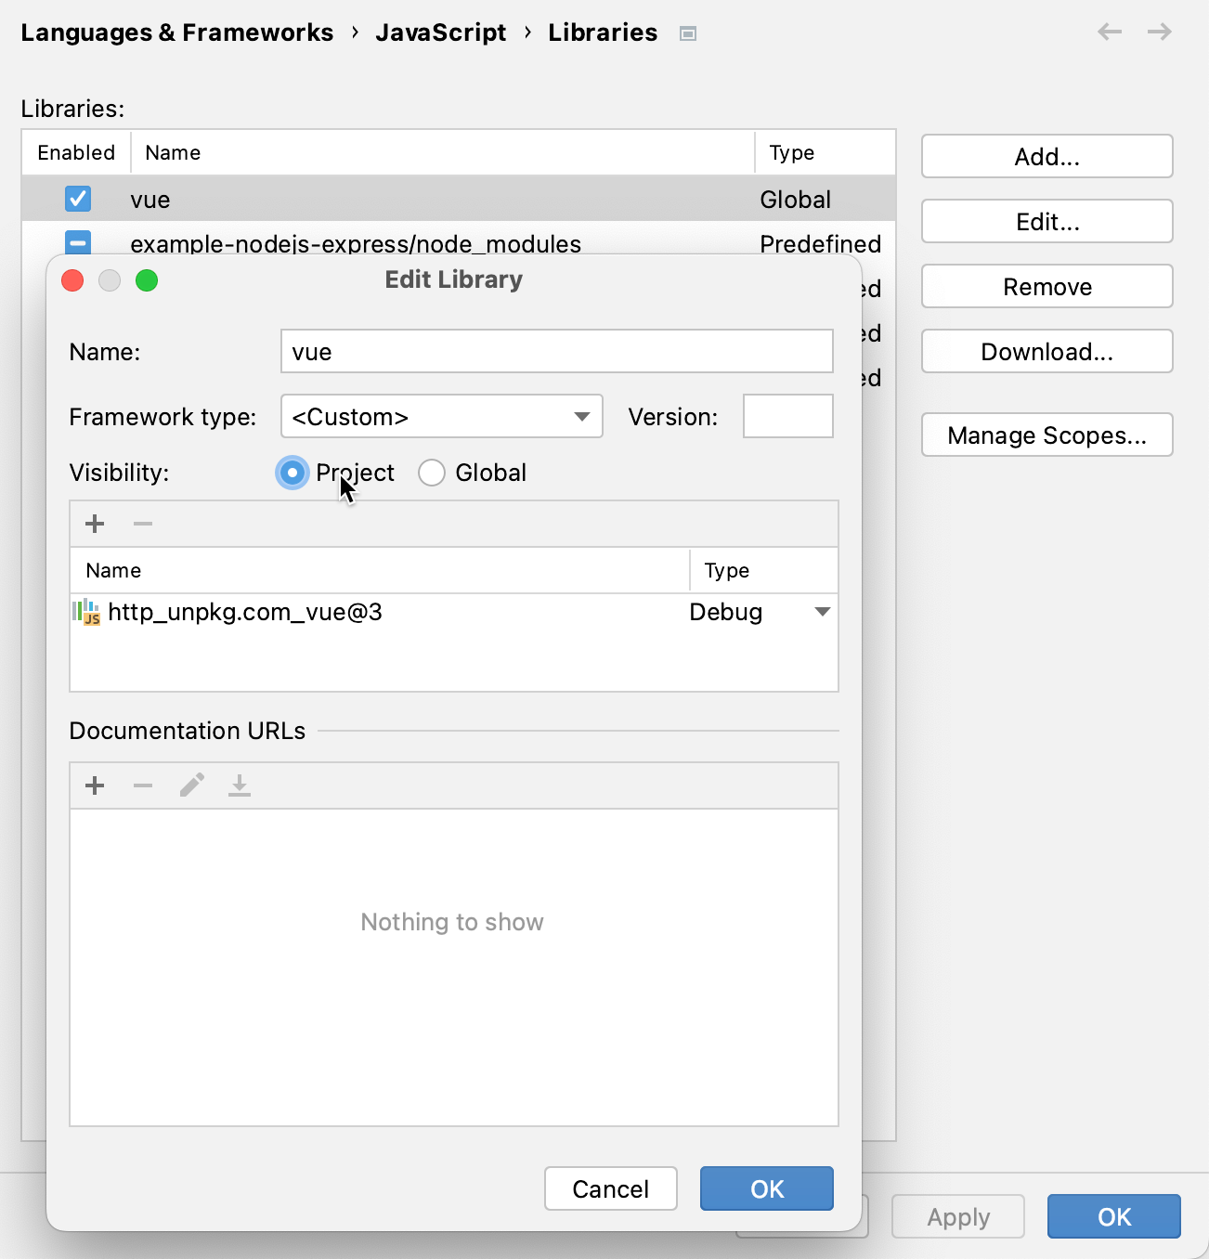Open JavaScript in the breadcrumb path

coord(441,32)
